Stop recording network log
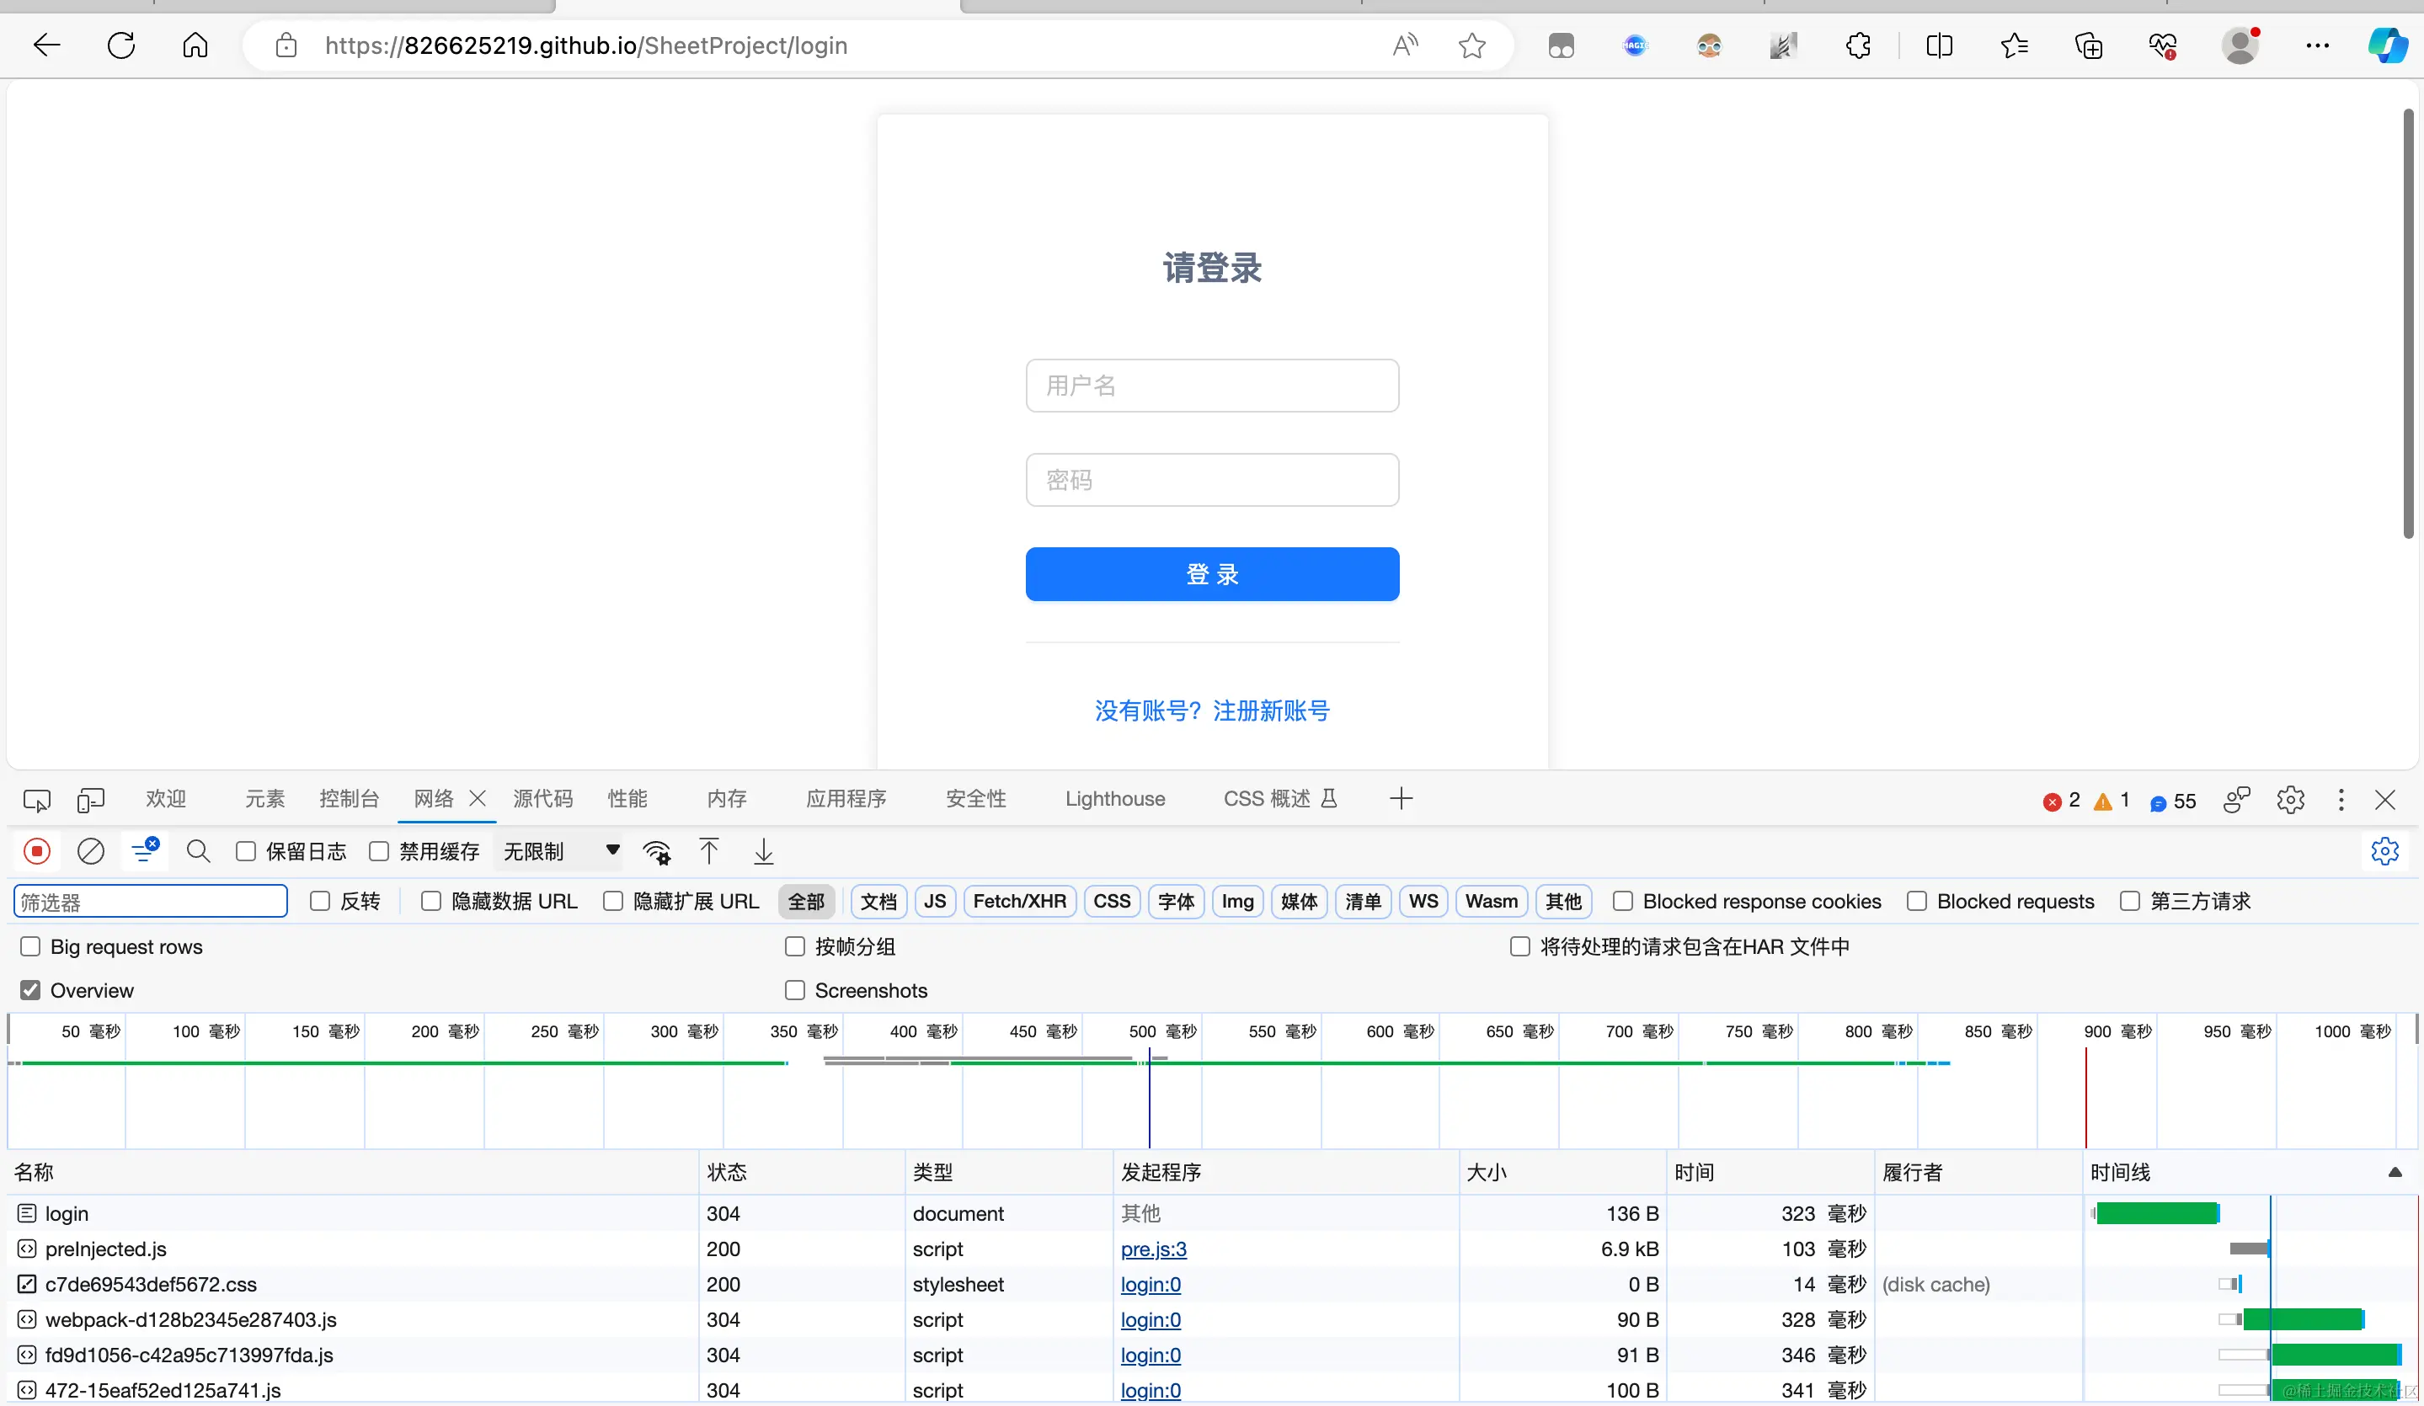2424x1406 pixels. (x=36, y=851)
